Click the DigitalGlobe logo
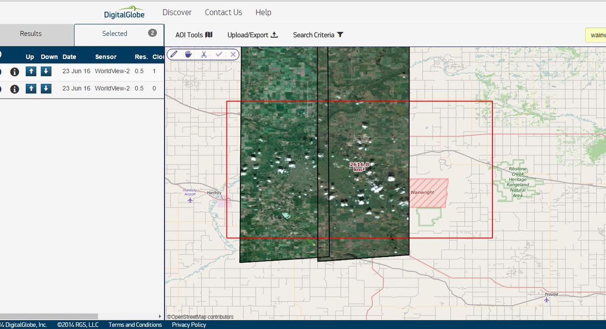This screenshot has height=329, width=606. point(124,12)
